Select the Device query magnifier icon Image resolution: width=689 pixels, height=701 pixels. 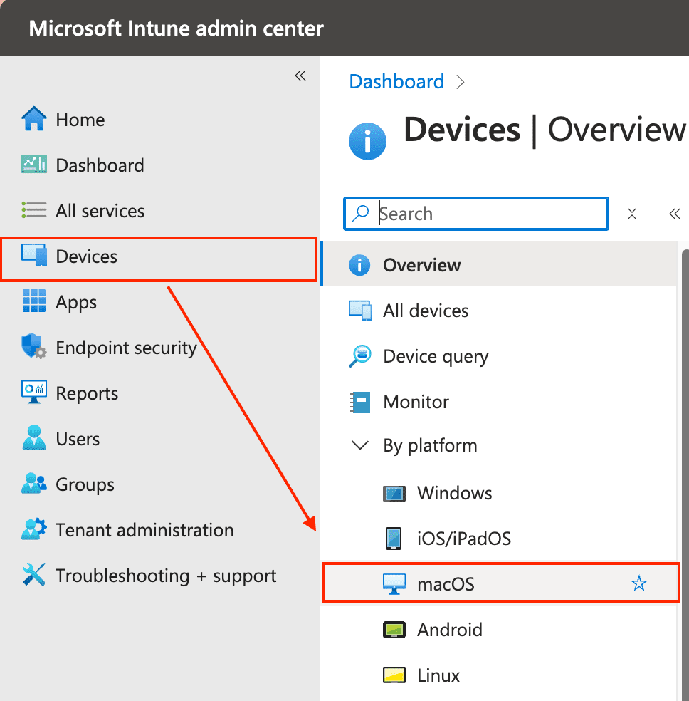(360, 356)
